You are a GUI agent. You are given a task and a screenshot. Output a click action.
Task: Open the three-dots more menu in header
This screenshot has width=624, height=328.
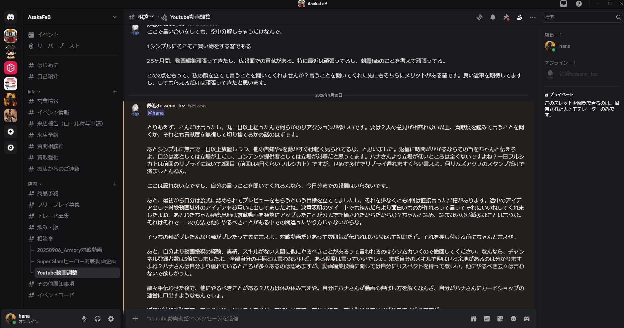click(x=533, y=17)
